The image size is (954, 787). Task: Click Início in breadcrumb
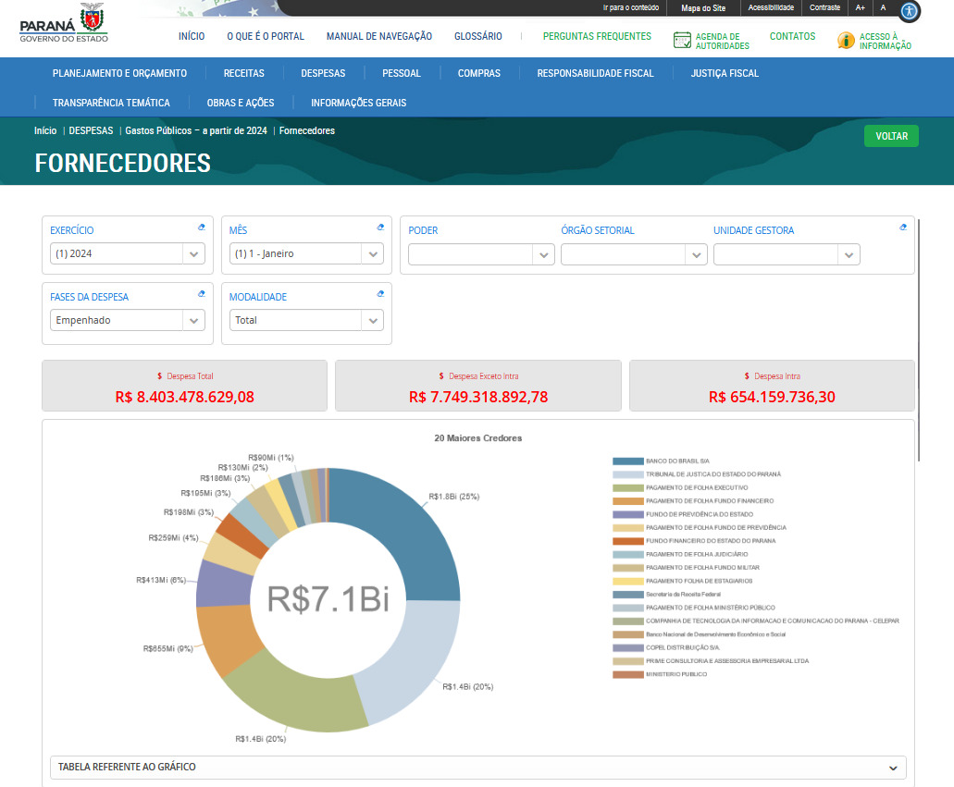[45, 130]
